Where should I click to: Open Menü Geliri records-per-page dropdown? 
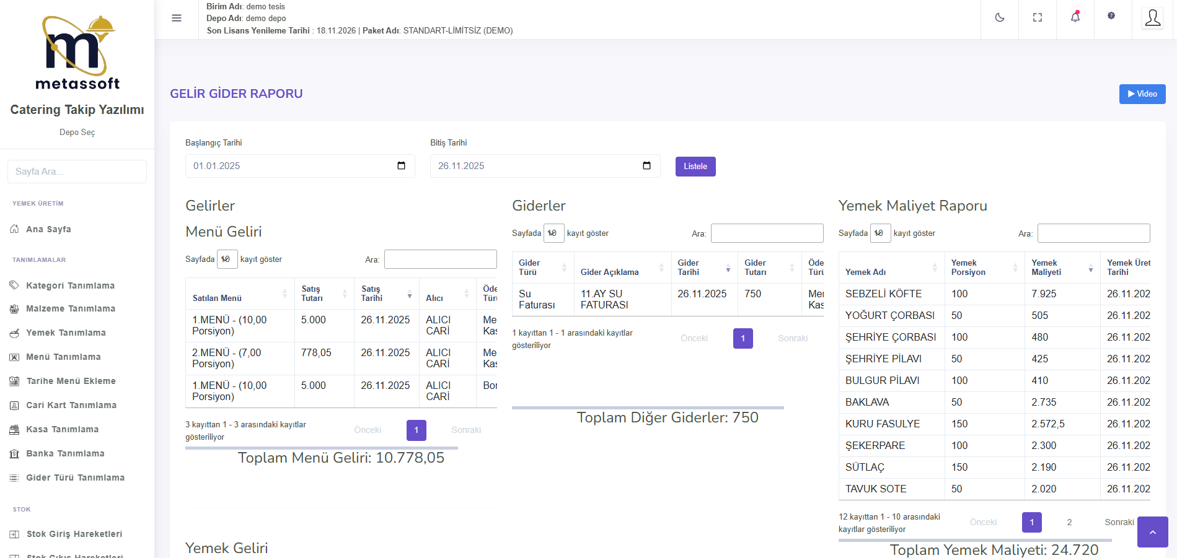[x=226, y=259]
